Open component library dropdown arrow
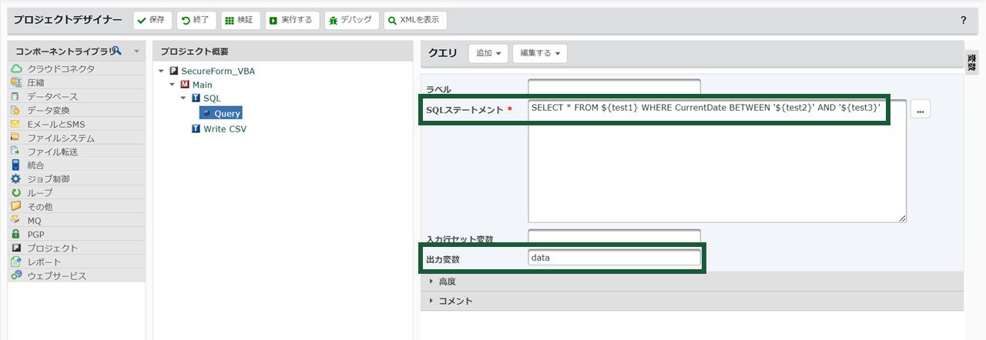 pyautogui.click(x=136, y=52)
